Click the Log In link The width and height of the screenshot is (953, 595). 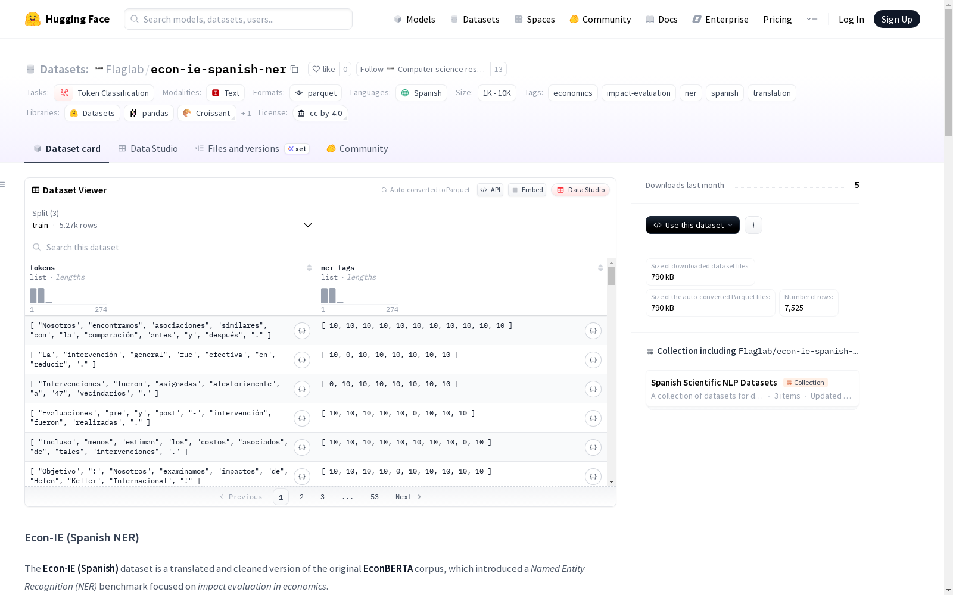pos(851,19)
